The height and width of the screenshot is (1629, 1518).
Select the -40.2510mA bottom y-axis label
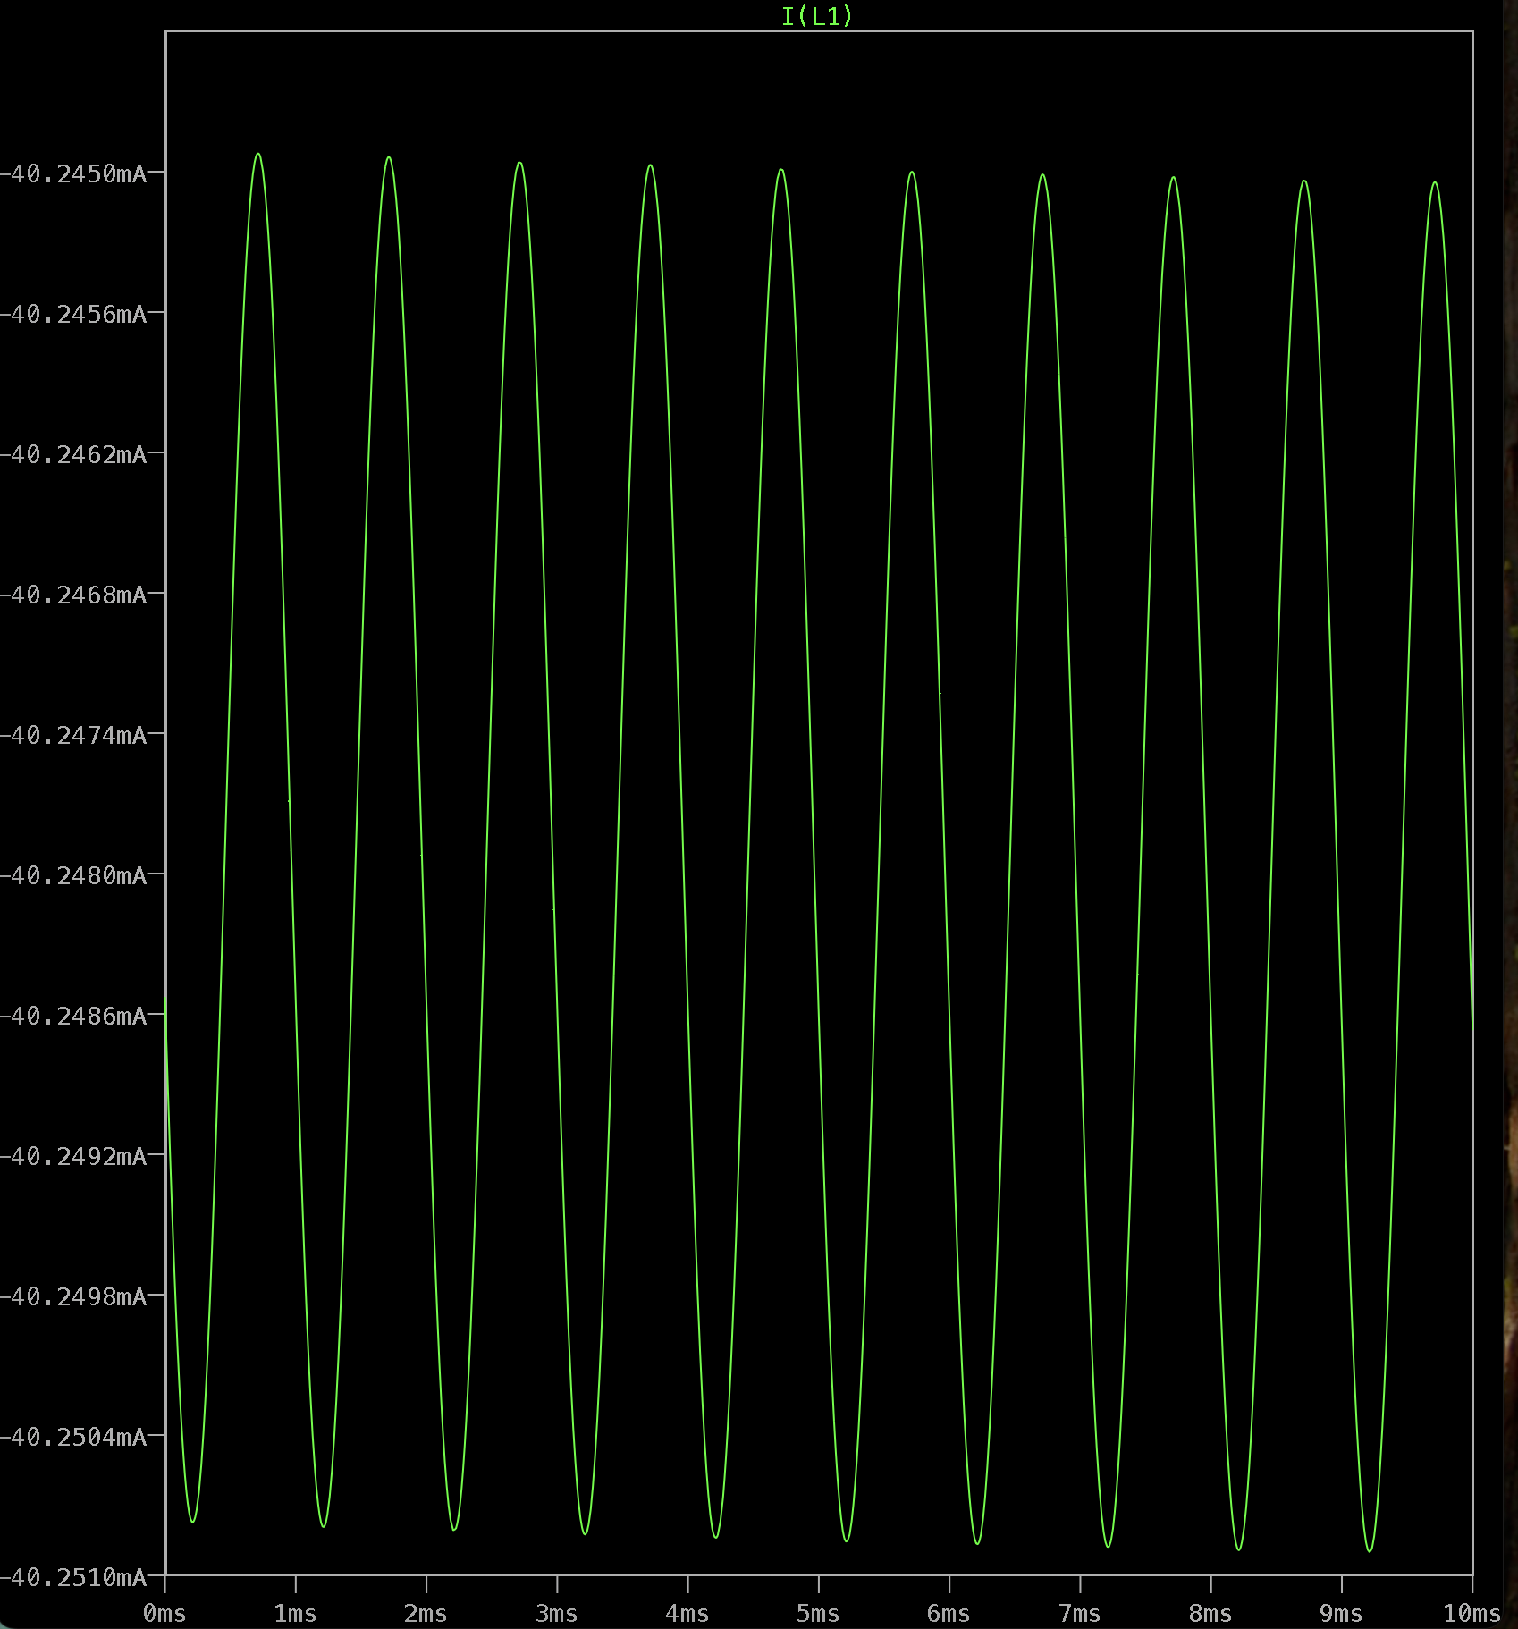[73, 1577]
